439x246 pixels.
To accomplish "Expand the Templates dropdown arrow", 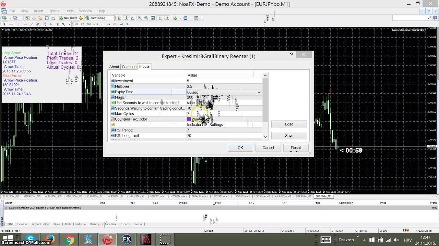I will click(x=202, y=18).
